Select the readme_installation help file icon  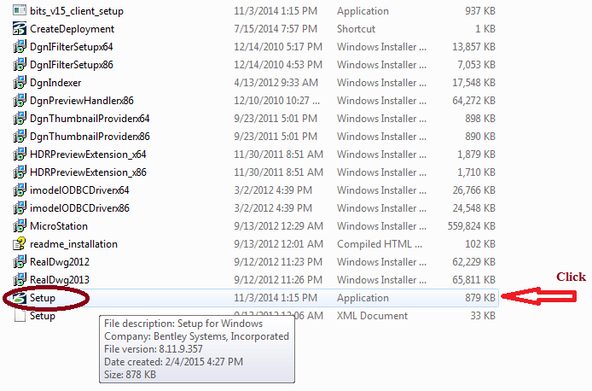tap(20, 244)
